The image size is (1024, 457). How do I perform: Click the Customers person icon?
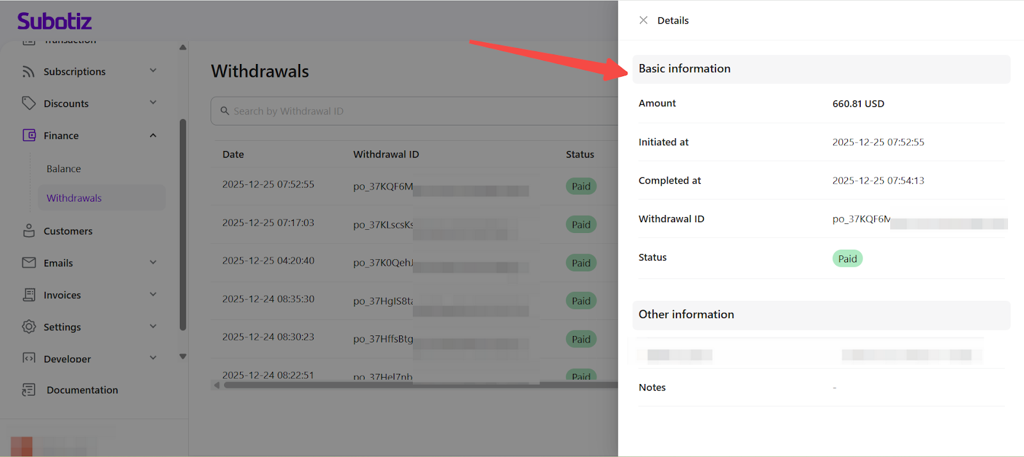pyautogui.click(x=29, y=231)
